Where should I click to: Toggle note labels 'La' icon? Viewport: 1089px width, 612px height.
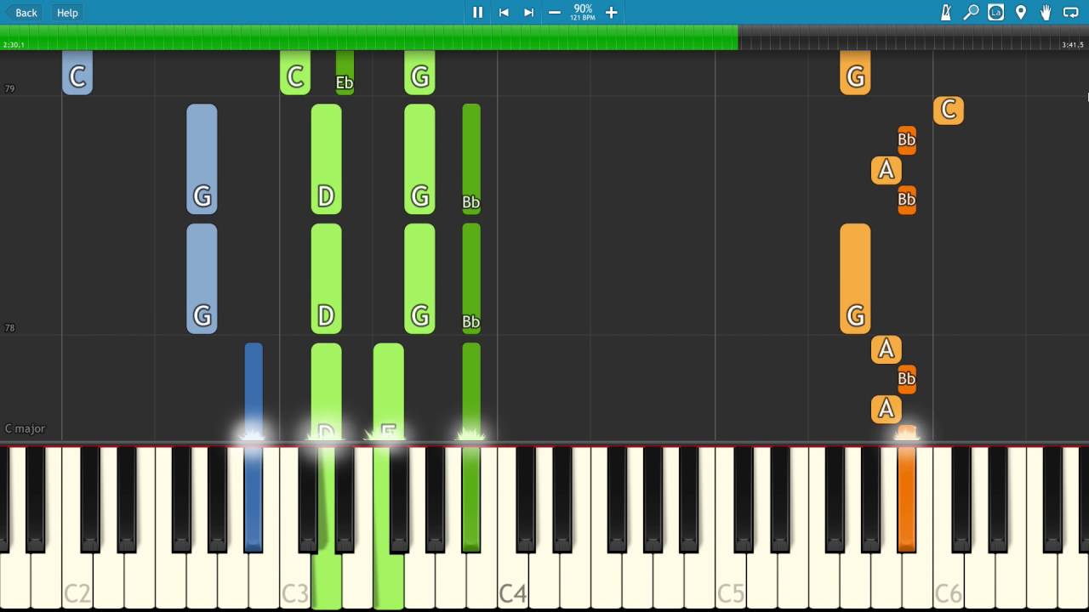click(995, 12)
